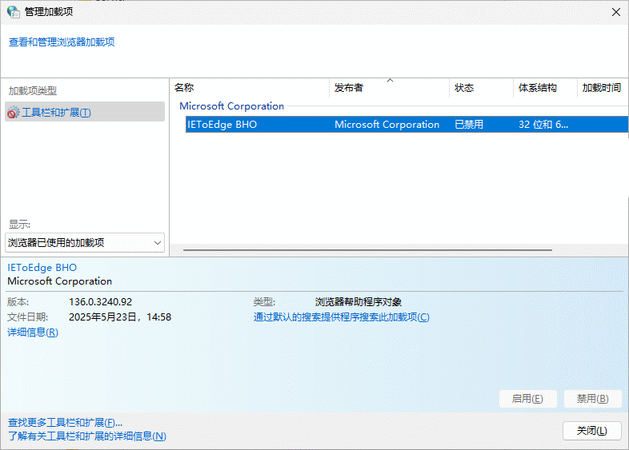Click the 关闭(L) button
The width and height of the screenshot is (629, 450).
(x=591, y=431)
